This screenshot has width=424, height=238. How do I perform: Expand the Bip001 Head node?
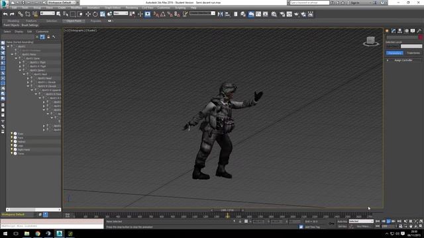28,78
